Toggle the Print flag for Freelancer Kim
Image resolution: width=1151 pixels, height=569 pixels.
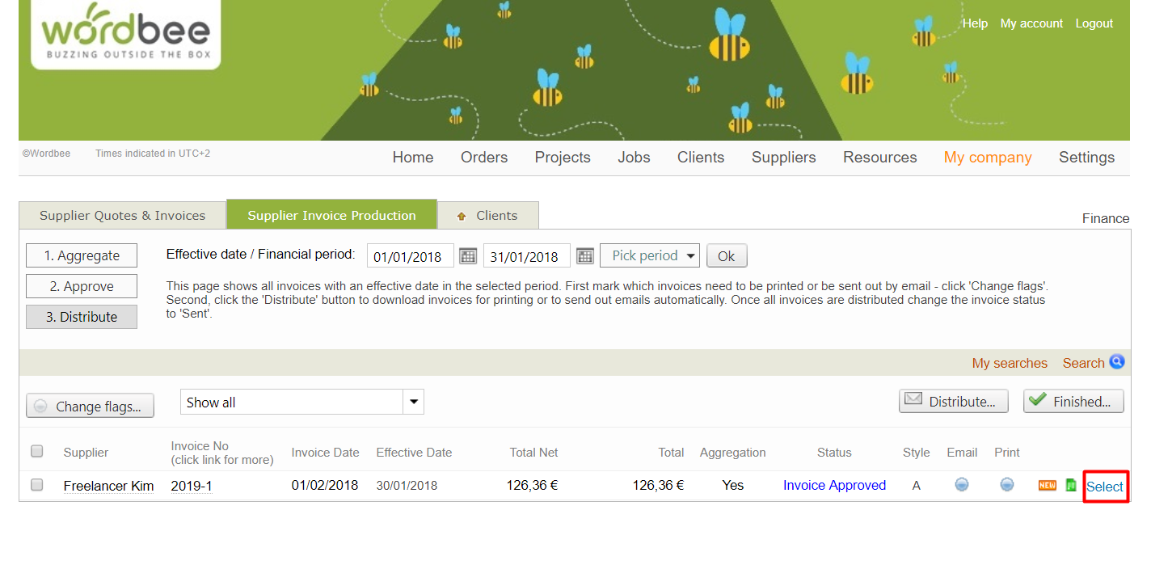pos(1006,485)
